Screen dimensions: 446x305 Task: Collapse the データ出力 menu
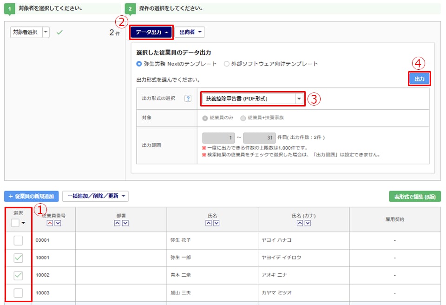(151, 32)
